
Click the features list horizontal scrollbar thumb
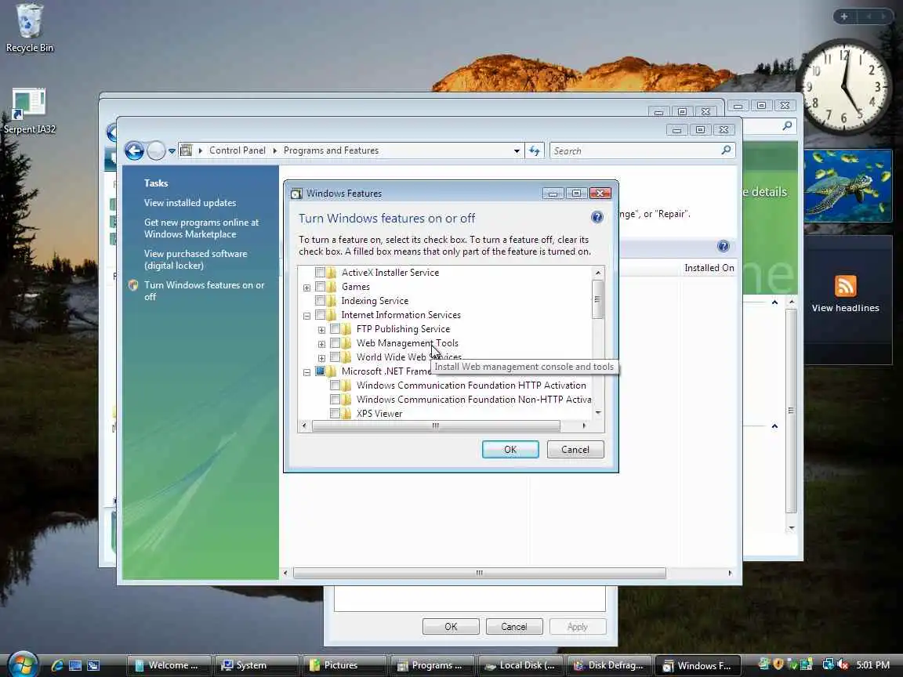pyautogui.click(x=436, y=426)
